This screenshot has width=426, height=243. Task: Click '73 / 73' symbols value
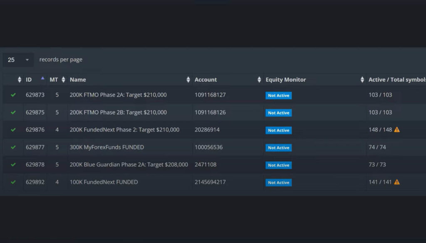[x=377, y=164]
